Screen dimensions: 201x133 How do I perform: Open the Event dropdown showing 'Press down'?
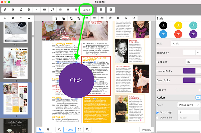click(189, 105)
